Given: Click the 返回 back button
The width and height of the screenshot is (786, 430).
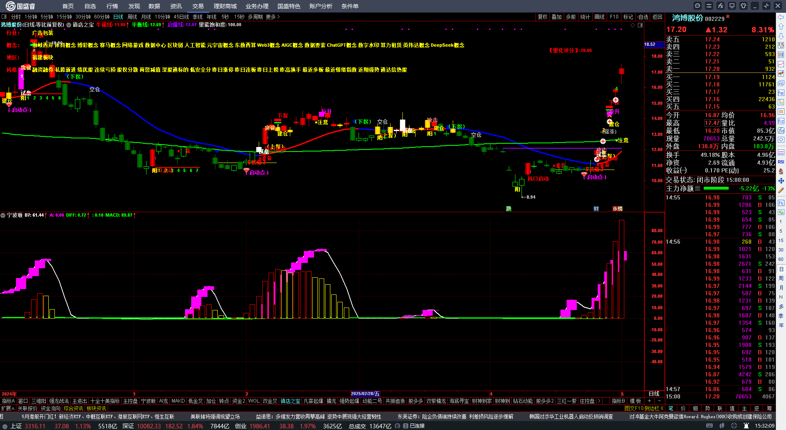Looking at the screenshot, I should [x=657, y=17].
